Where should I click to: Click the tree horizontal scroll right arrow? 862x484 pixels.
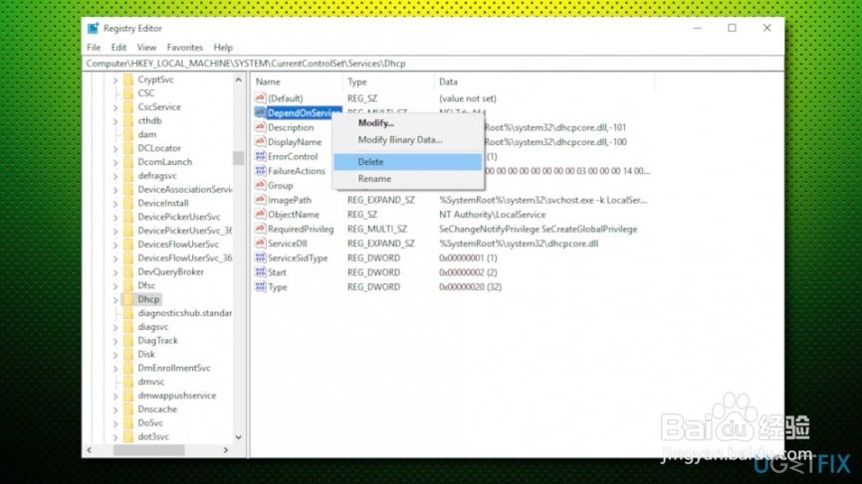[x=225, y=450]
